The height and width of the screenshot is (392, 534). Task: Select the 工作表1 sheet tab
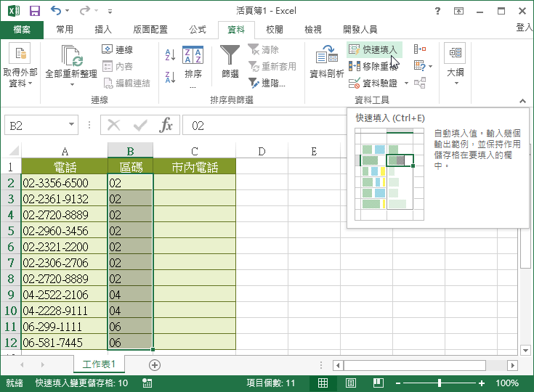[99, 364]
